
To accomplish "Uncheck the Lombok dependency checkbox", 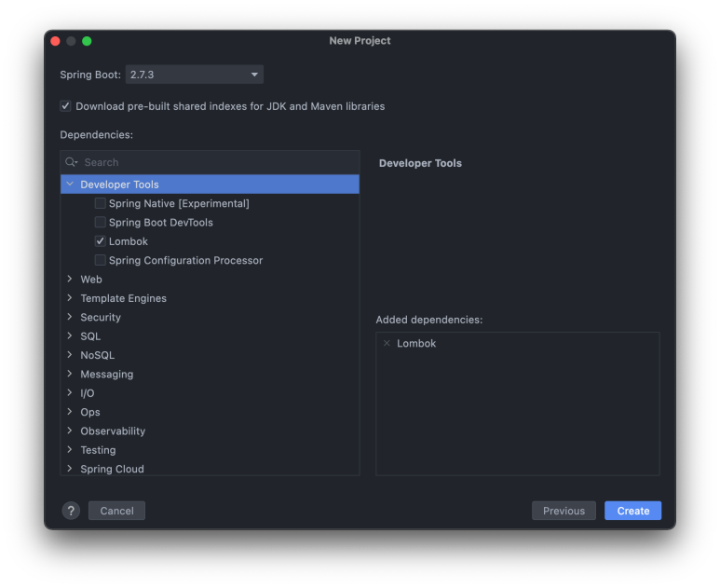I will [x=100, y=241].
